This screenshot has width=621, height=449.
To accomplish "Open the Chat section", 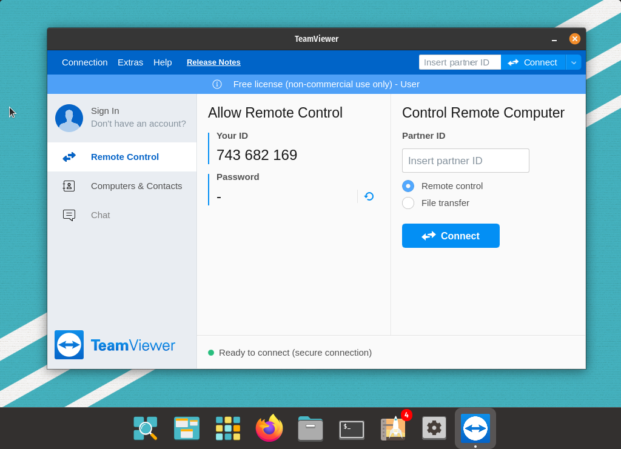I will tap(100, 215).
